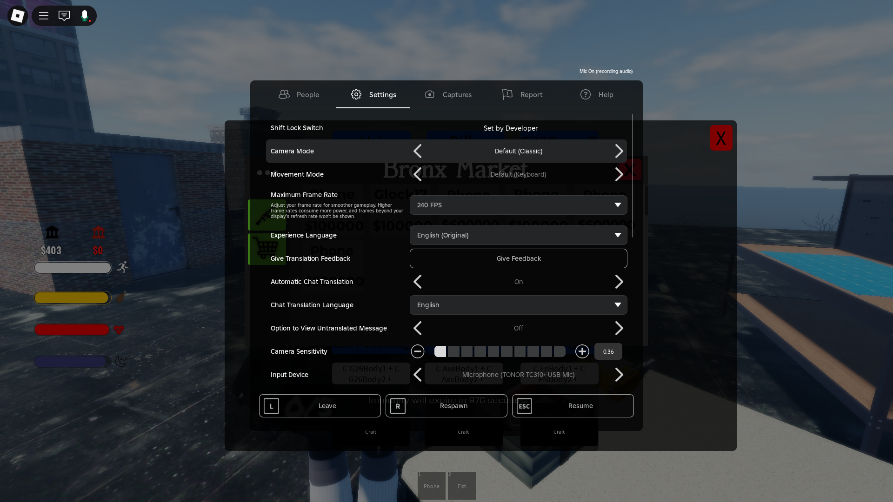Switch to the People tab
893x502 pixels.
(x=299, y=94)
